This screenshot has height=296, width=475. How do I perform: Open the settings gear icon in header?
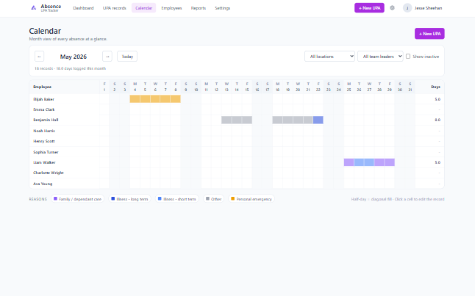(x=392, y=8)
